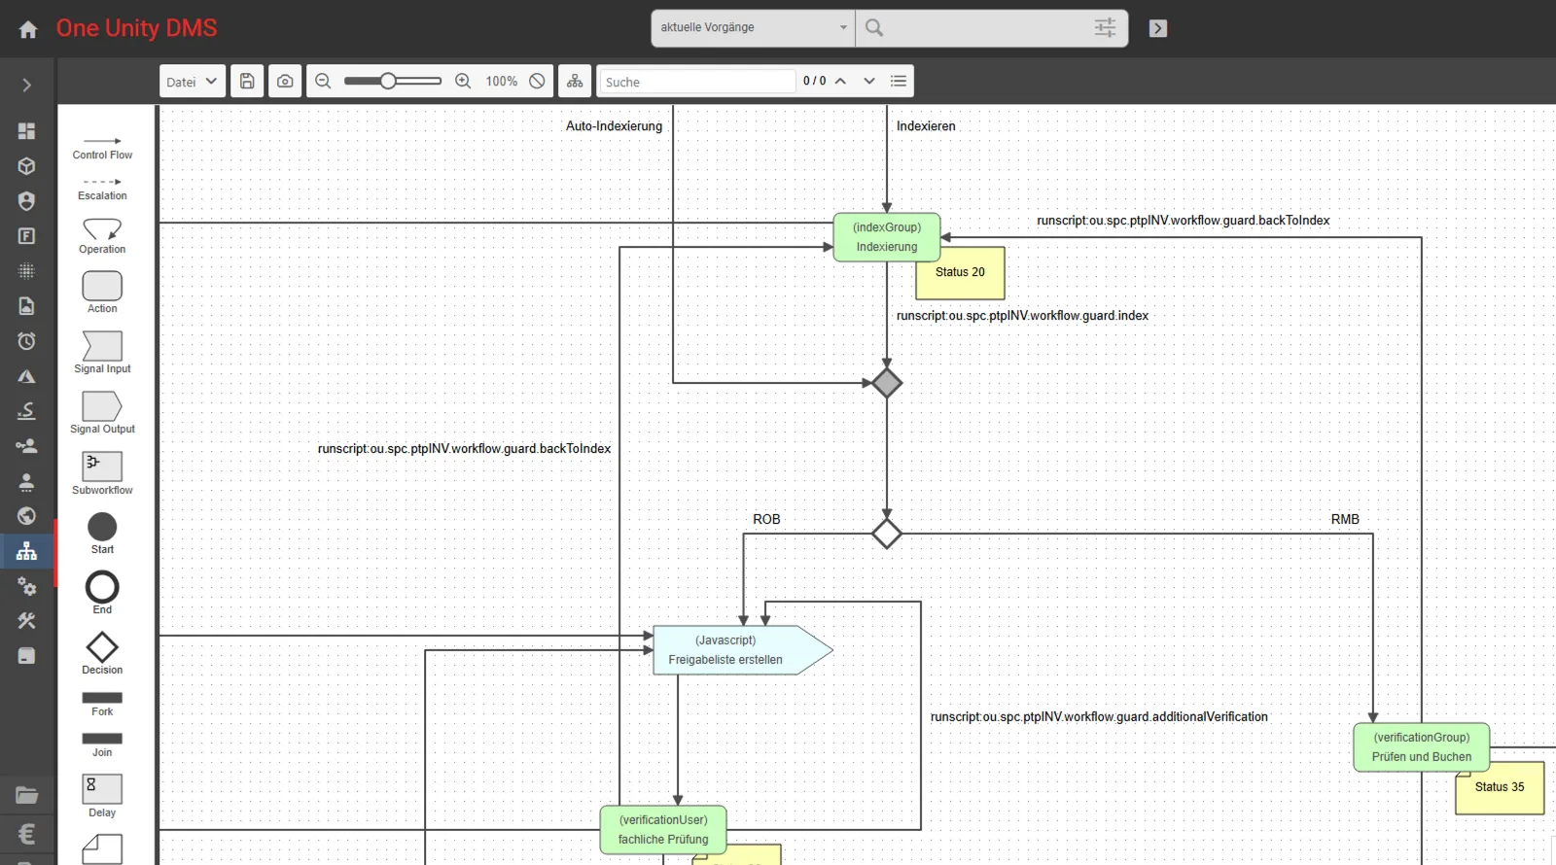Click the One Unity DMS title

click(x=136, y=28)
